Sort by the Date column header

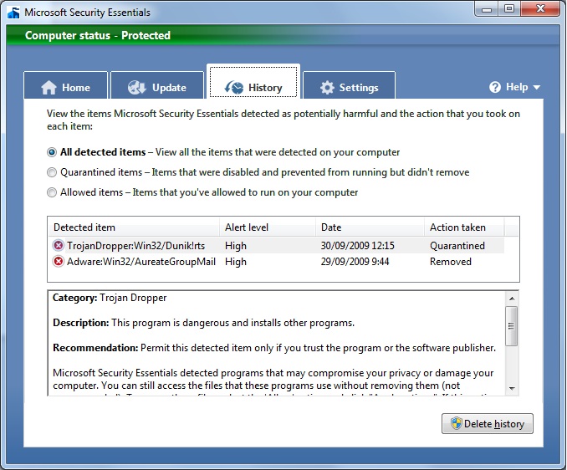click(x=370, y=227)
